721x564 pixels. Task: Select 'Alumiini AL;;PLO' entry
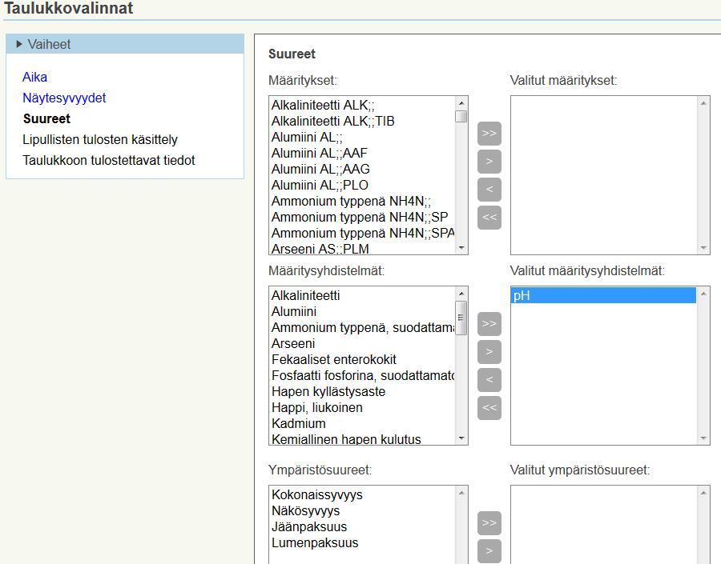(x=362, y=185)
